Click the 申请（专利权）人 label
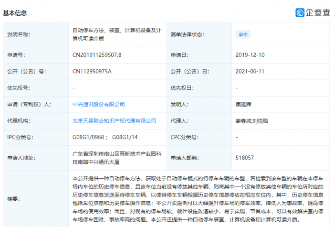Screen dimensions: 334x227 pos(29,104)
